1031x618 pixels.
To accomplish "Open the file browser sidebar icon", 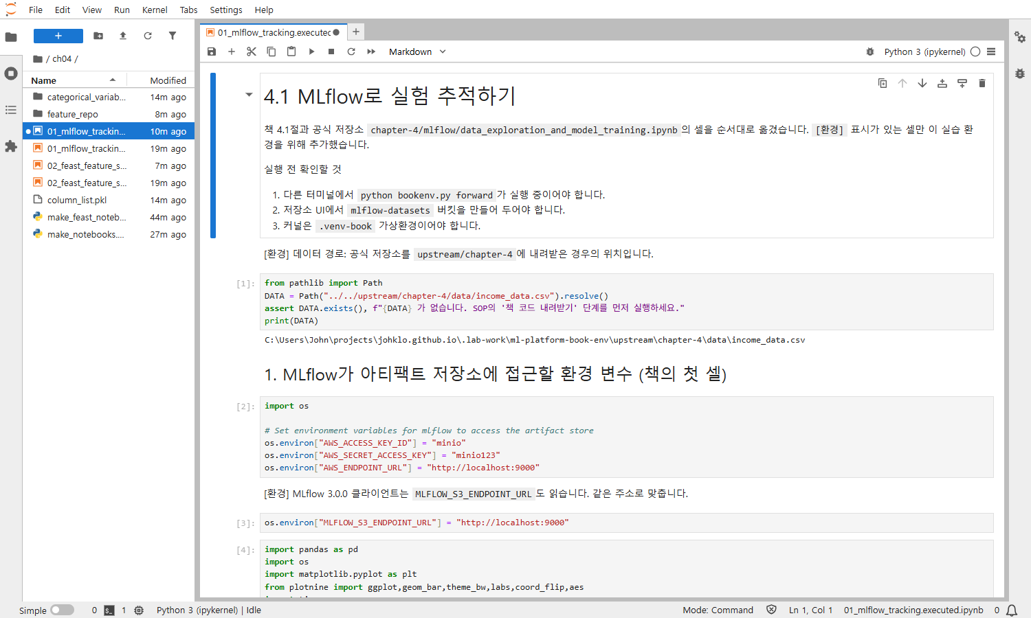I will click(11, 37).
